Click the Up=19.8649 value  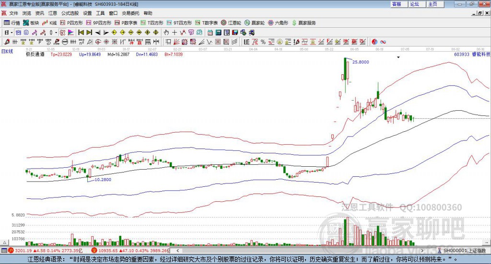[x=90, y=54]
